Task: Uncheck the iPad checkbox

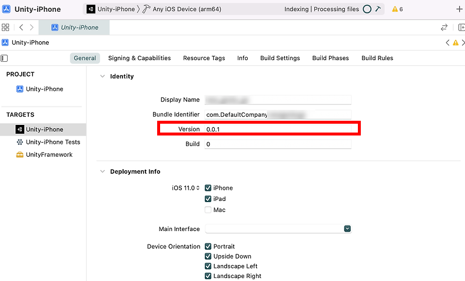Action: 208,199
